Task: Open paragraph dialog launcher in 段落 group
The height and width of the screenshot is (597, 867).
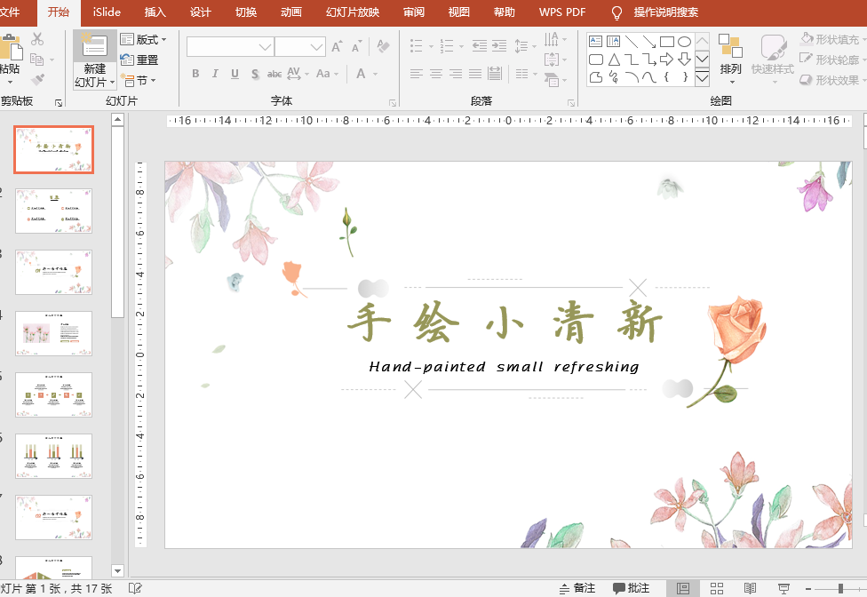Action: (x=571, y=103)
